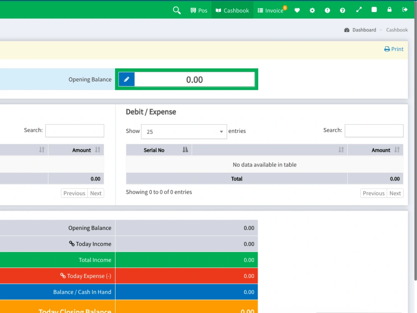Screen dimensions: 417x313
Task: Switch to the Cashbook menu
Action: coord(232,10)
